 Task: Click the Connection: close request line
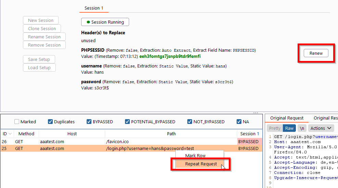tap(297, 173)
